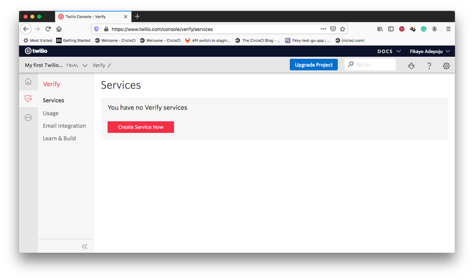Bookmark this page with star icon
The height and width of the screenshot is (280, 474).
pyautogui.click(x=342, y=29)
